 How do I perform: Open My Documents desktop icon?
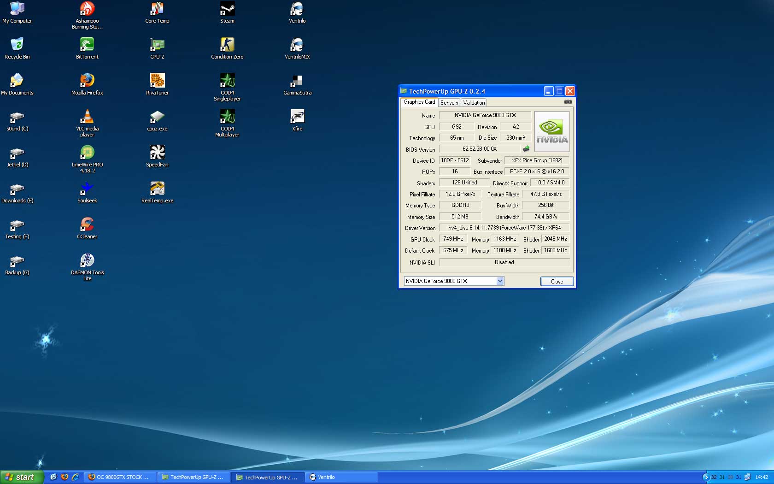coord(17,84)
